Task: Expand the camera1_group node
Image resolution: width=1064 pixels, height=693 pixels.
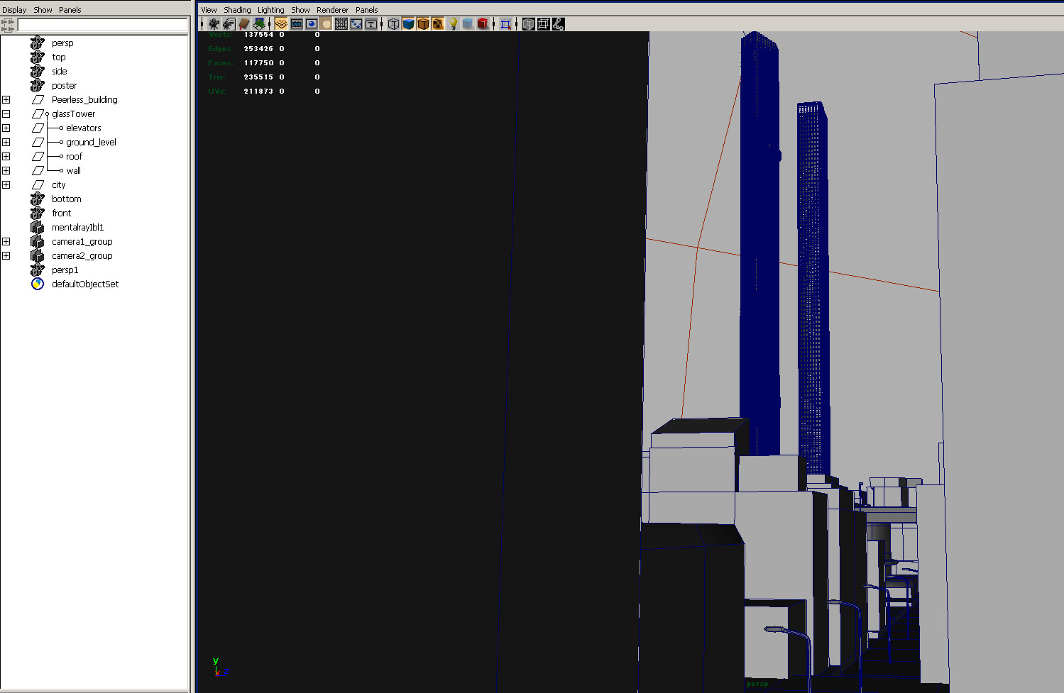Action: [6, 241]
